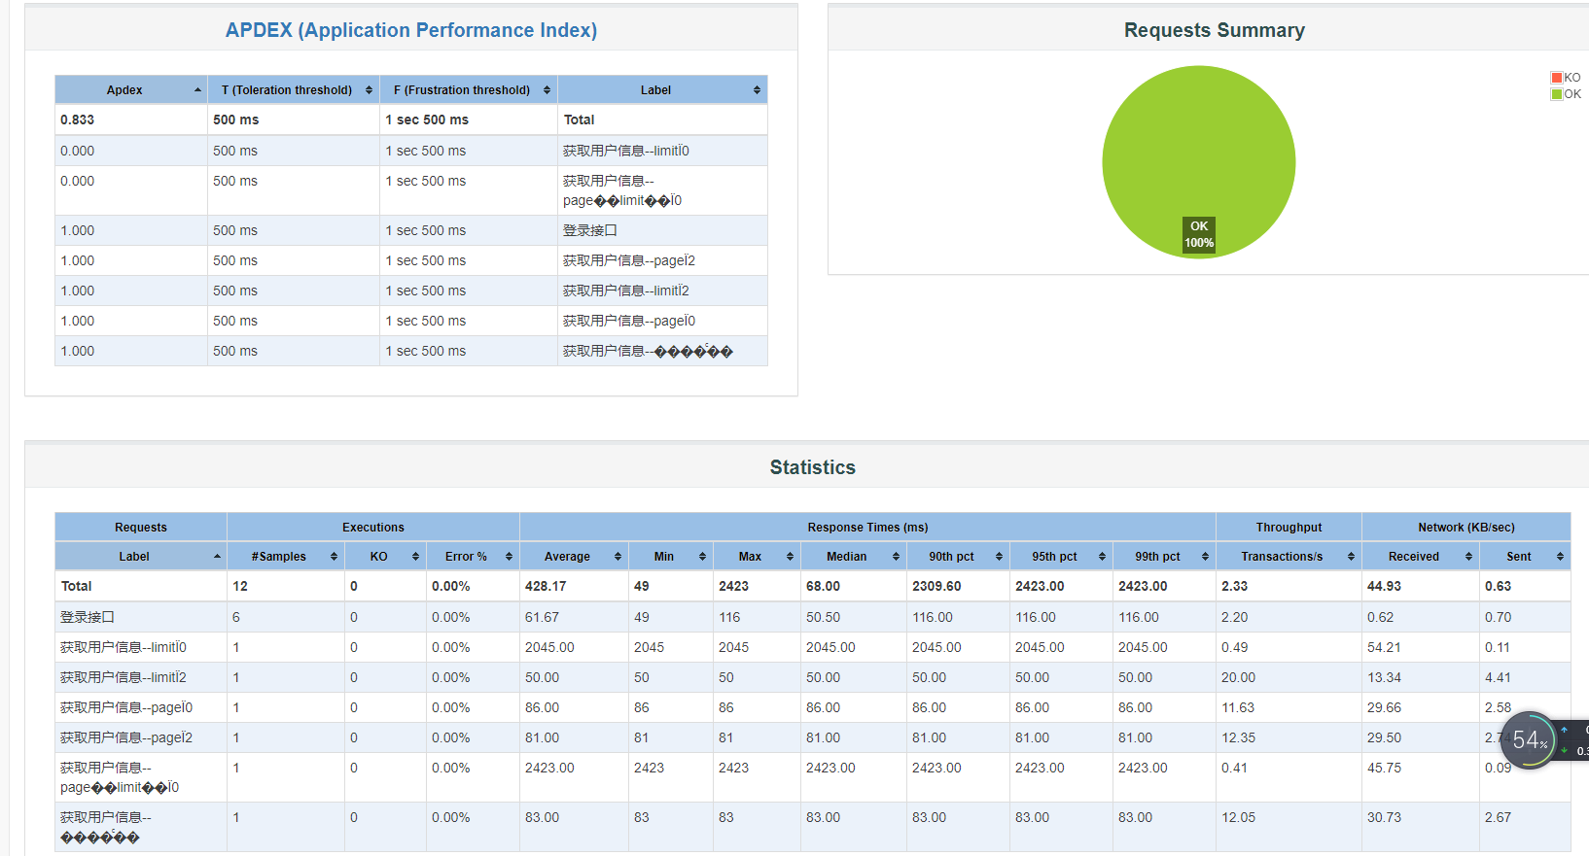Sort Statistics by KO column
The height and width of the screenshot is (856, 1589).
pos(385,556)
